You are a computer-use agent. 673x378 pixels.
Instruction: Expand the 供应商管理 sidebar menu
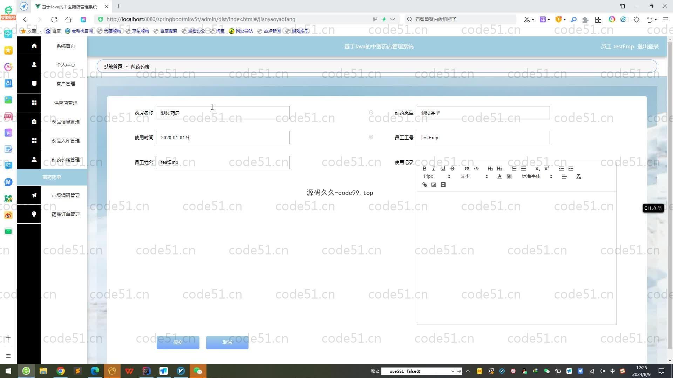coord(66,103)
